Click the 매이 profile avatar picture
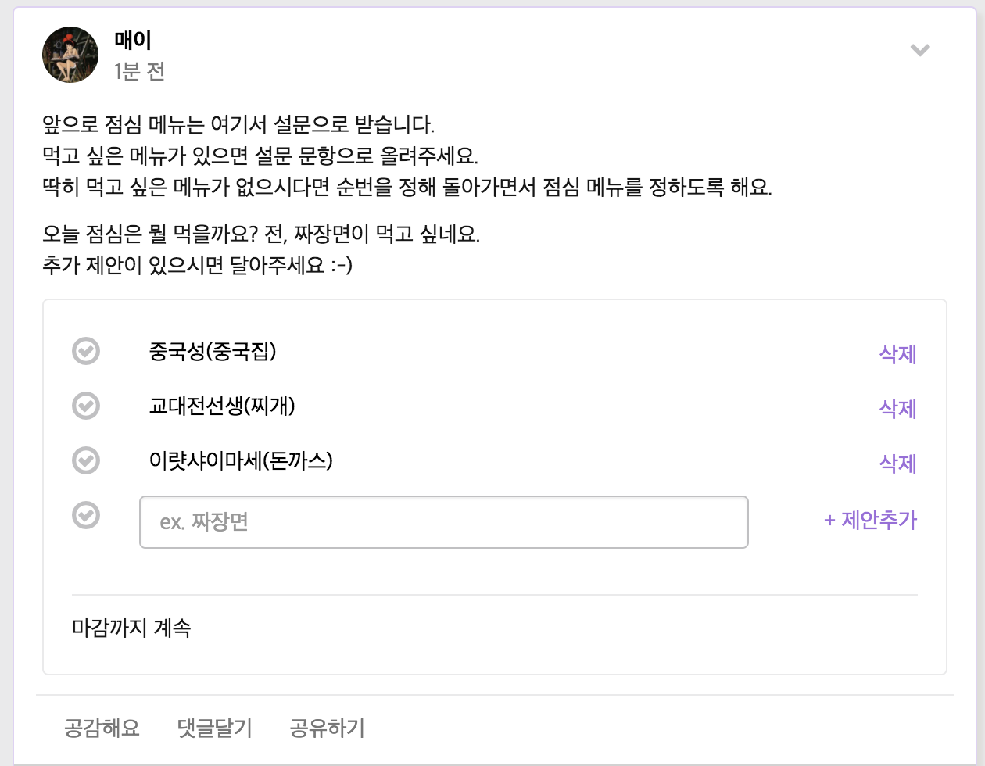 coord(70,55)
